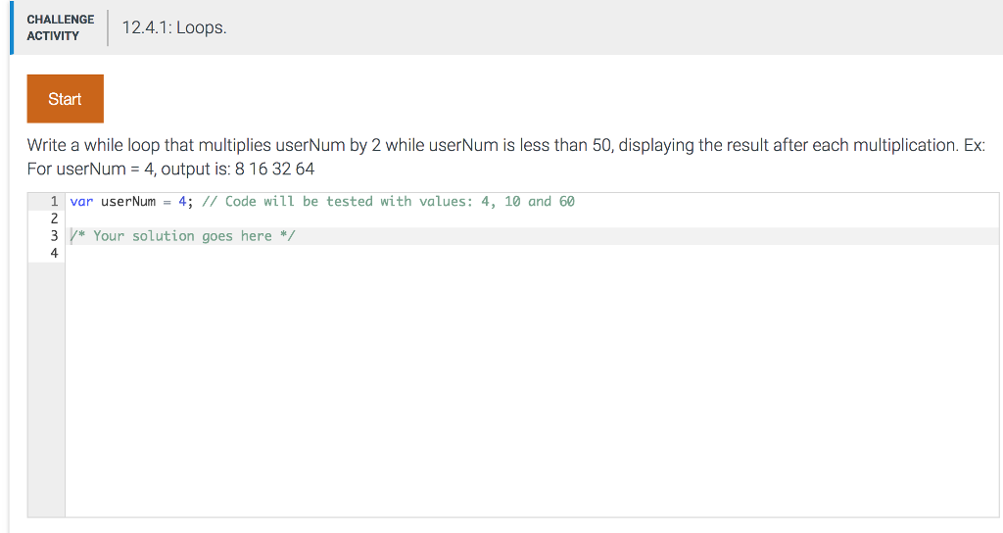This screenshot has height=533, width=1003.
Task: Place cursor on empty editor line 2
Action: [x=392, y=218]
